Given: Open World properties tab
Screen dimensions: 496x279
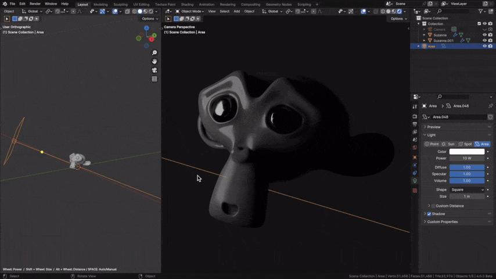Looking at the screenshot, I should (x=415, y=148).
